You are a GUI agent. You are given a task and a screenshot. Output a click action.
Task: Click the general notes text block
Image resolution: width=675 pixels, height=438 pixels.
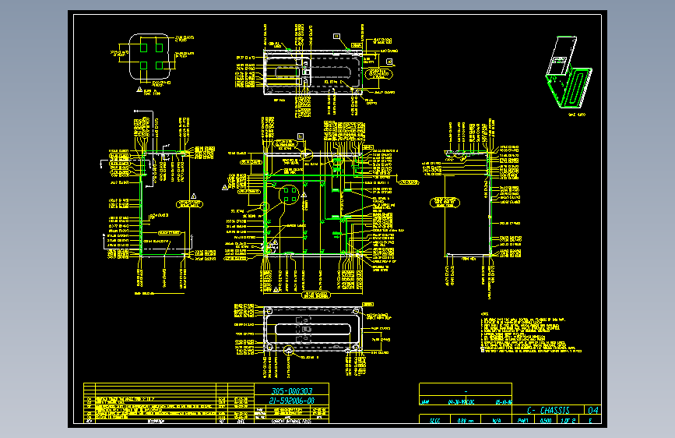tap(531, 333)
